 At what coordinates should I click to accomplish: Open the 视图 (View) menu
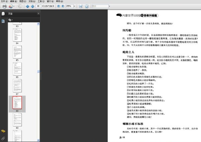(x=23, y=1)
